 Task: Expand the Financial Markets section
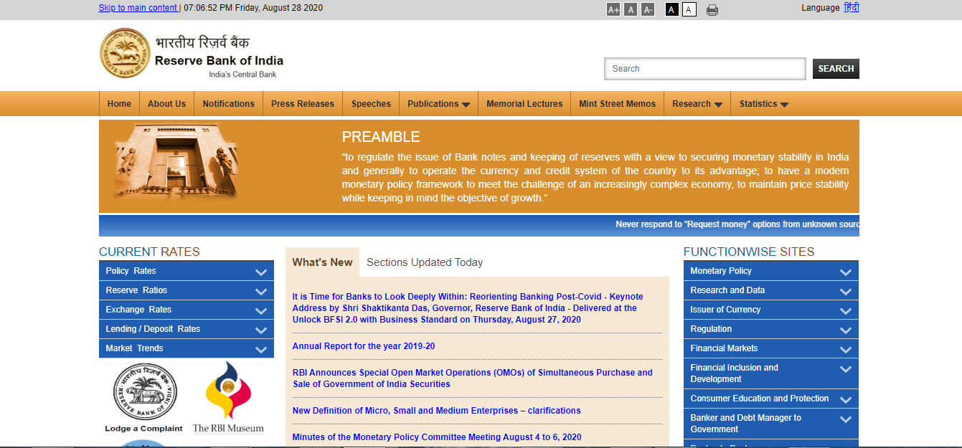pos(771,348)
